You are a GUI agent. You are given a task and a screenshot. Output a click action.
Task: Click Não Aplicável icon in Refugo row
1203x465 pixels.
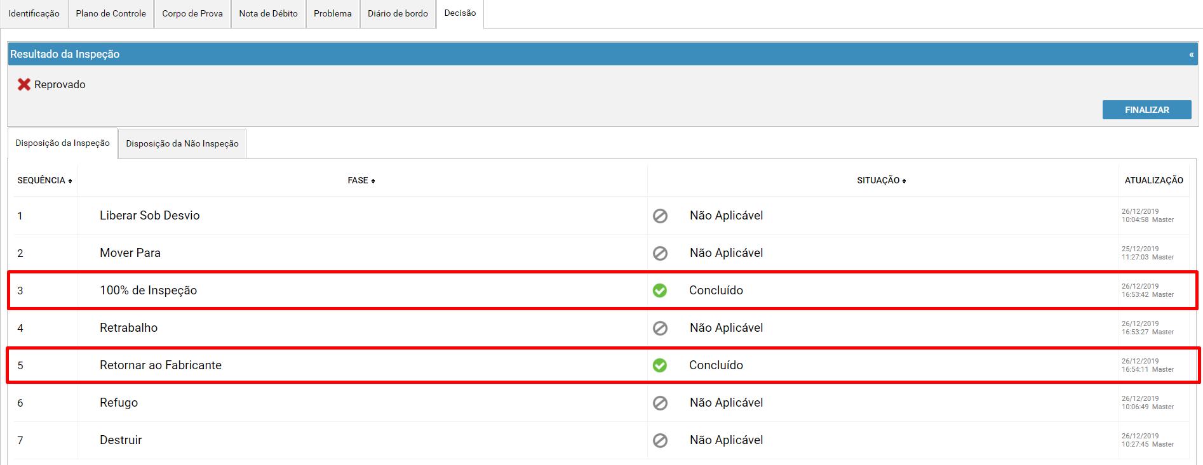point(660,403)
